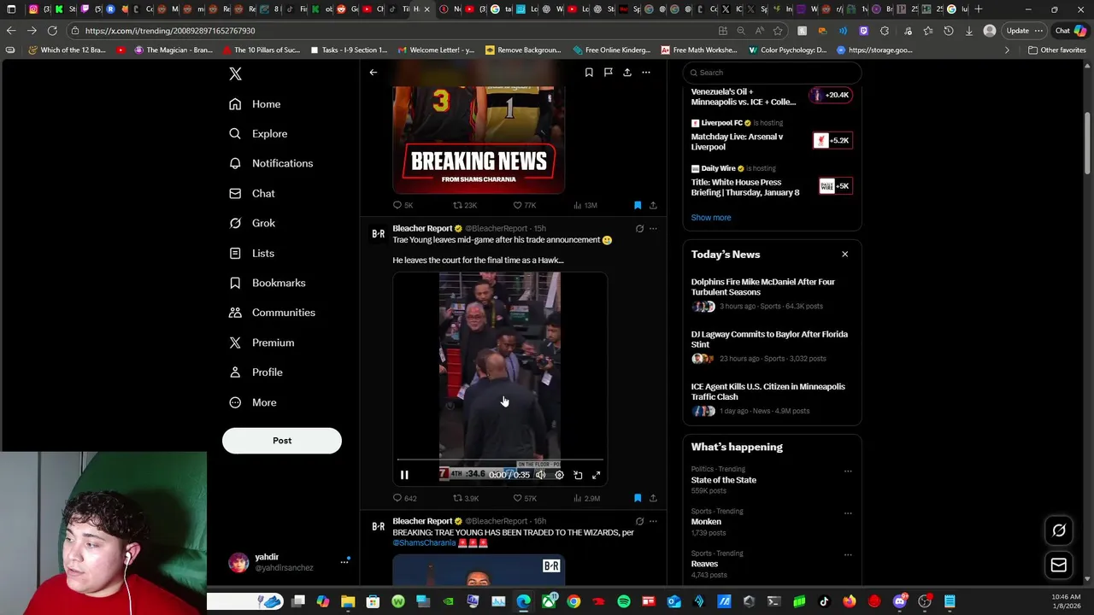Open the header three-dot more menu
Image resolution: width=1094 pixels, height=615 pixels.
(646, 73)
